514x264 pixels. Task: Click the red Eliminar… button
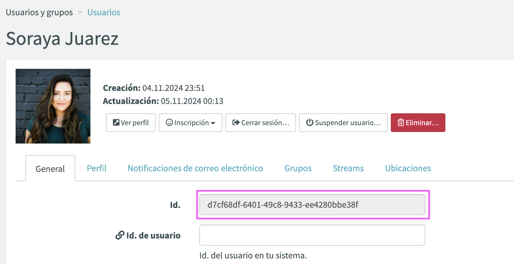click(x=418, y=123)
